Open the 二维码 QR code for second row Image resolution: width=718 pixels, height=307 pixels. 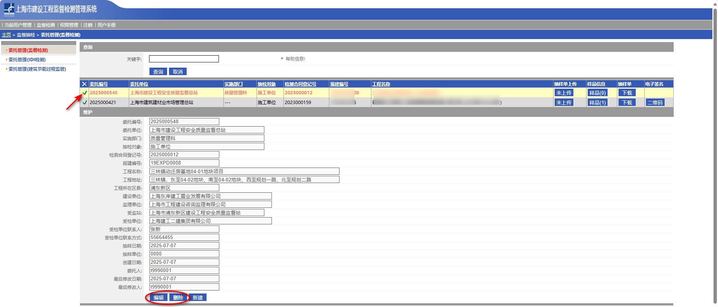(655, 103)
